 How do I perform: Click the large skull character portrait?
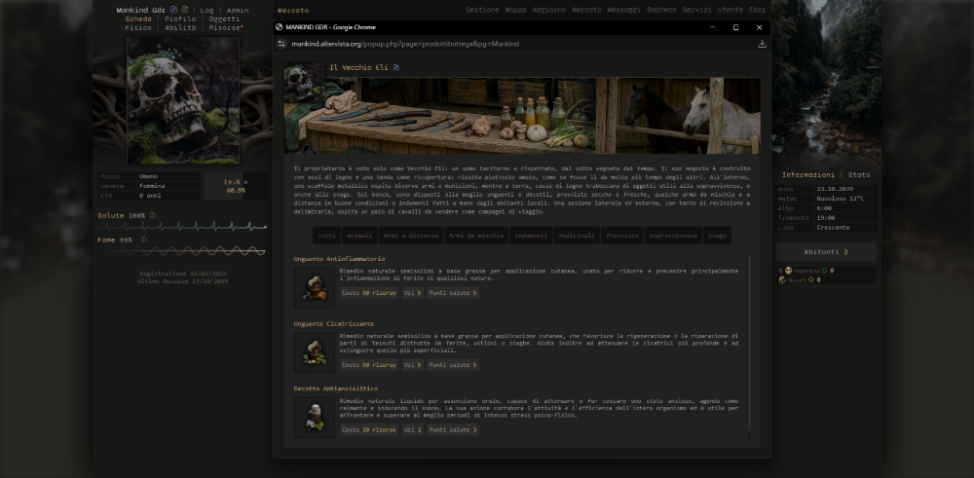[x=183, y=100]
